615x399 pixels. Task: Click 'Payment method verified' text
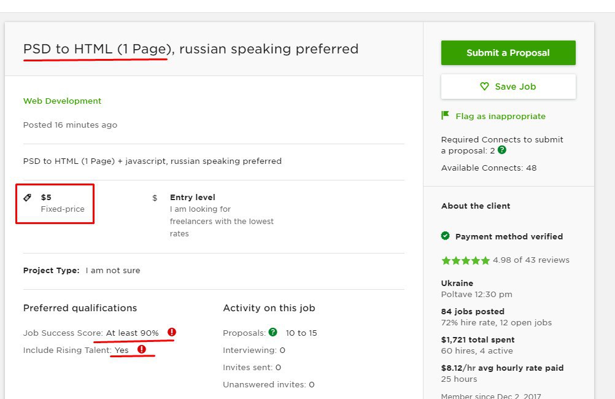click(x=509, y=236)
